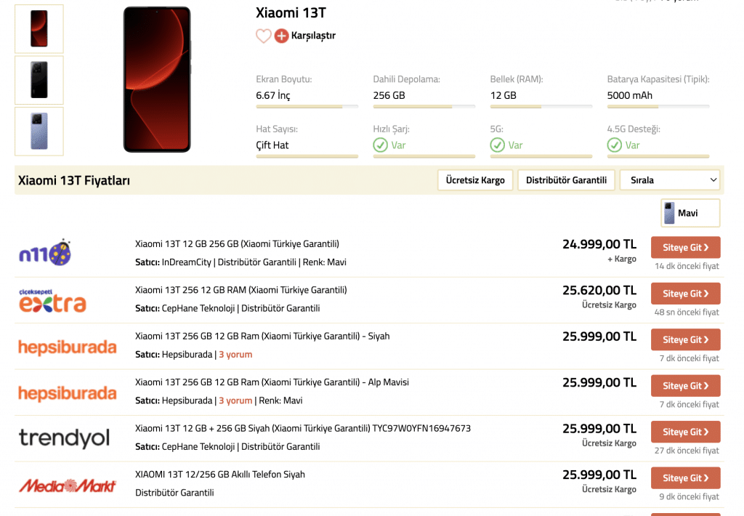744x516 pixels.
Task: Click the Xiaomi 13T Fiyatları heading
Action: click(74, 180)
